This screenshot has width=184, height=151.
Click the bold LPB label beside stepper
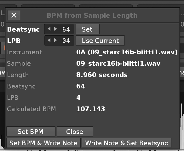click(x=14, y=41)
